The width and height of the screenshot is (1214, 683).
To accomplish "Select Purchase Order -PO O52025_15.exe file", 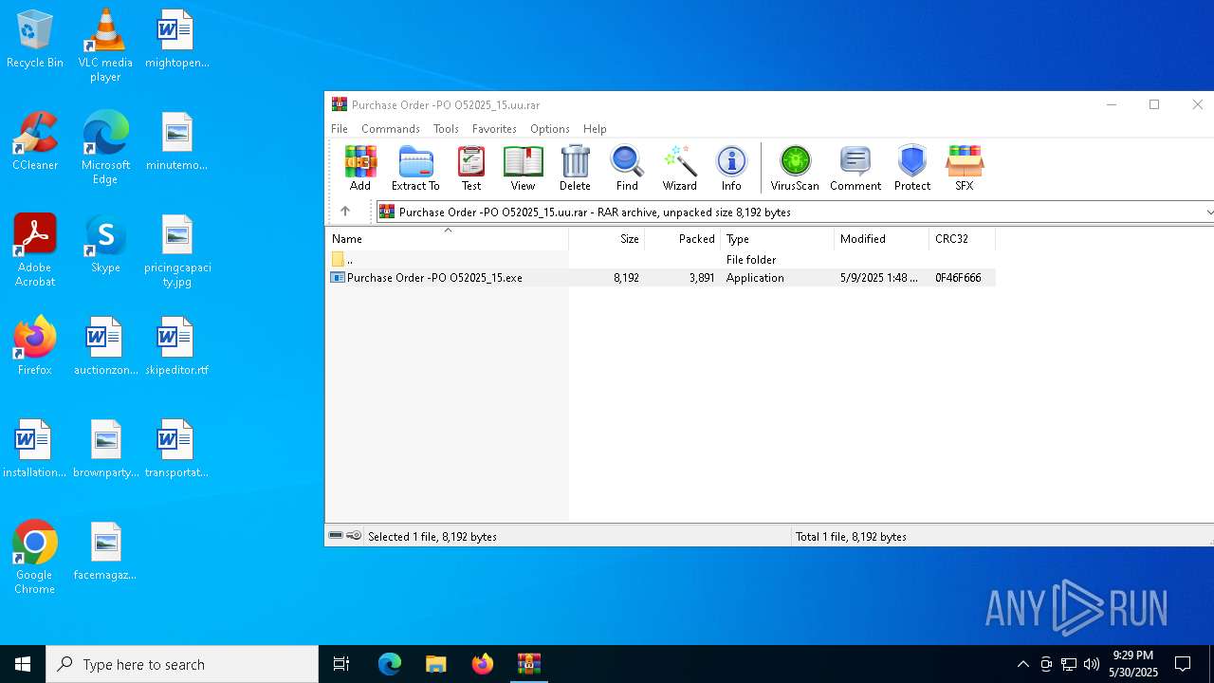I will click(660, 278).
